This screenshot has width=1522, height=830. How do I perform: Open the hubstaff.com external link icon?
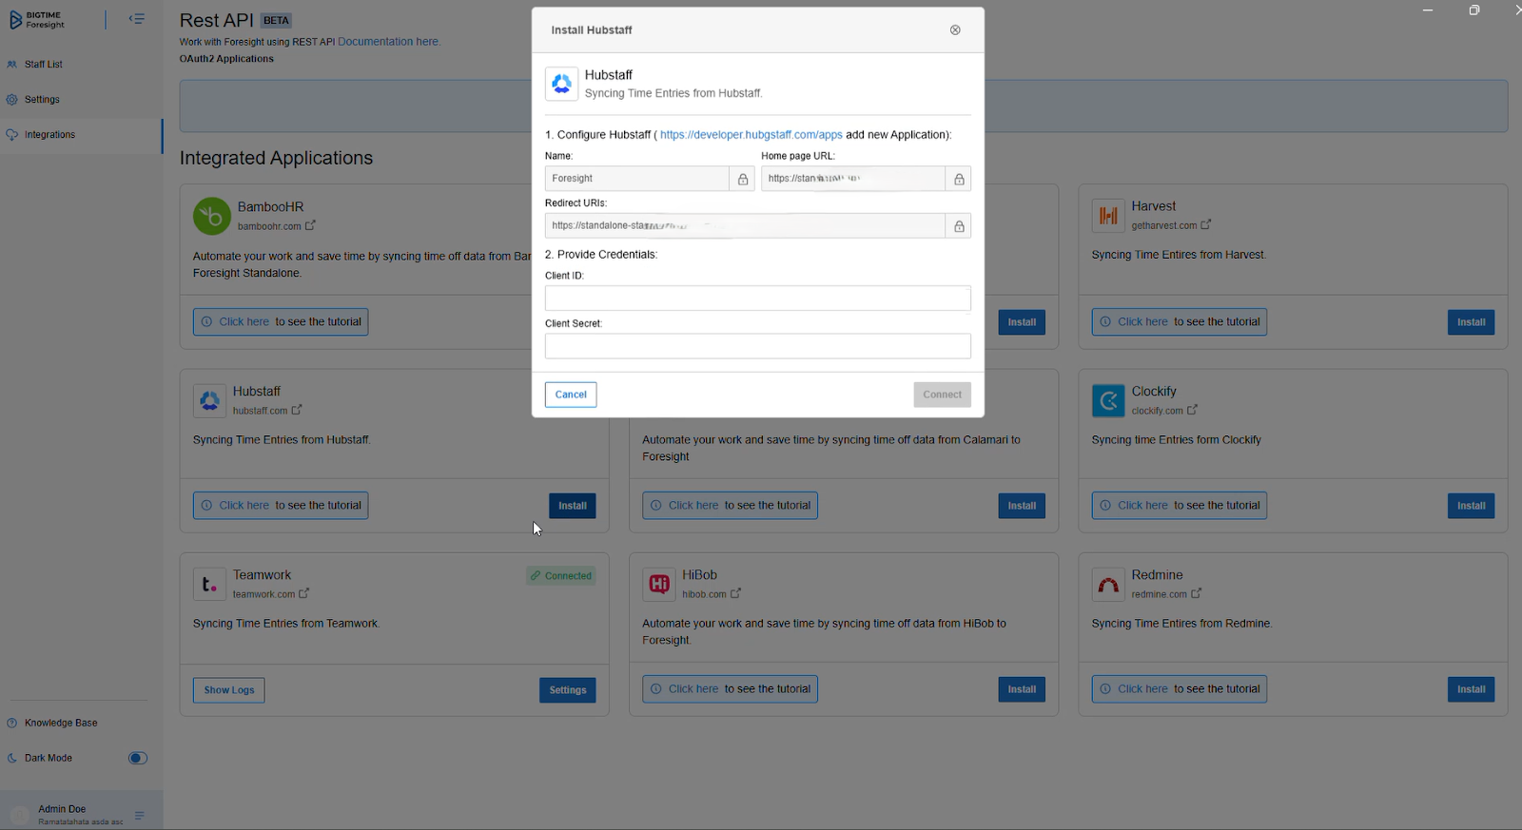[x=297, y=411]
